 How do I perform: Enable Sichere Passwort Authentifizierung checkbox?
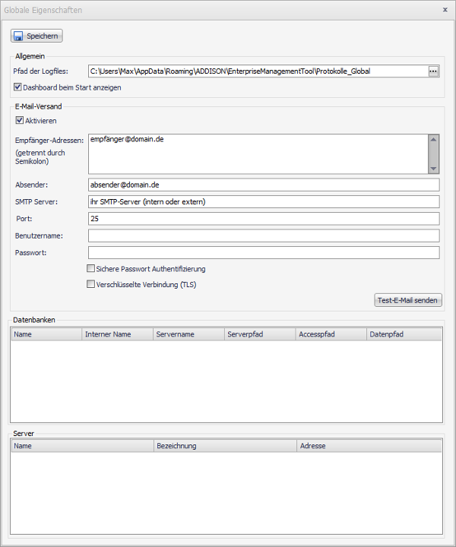[x=90, y=268]
